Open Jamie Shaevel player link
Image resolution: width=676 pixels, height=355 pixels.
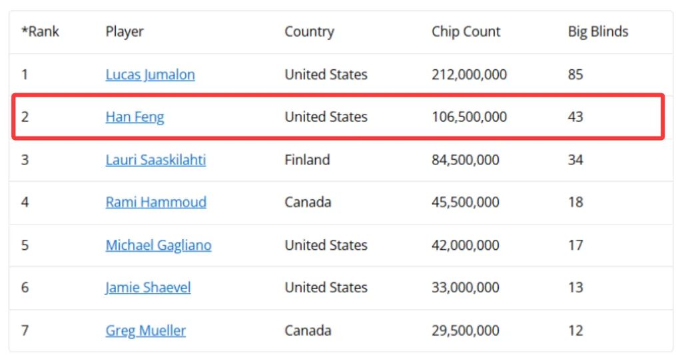click(x=148, y=288)
